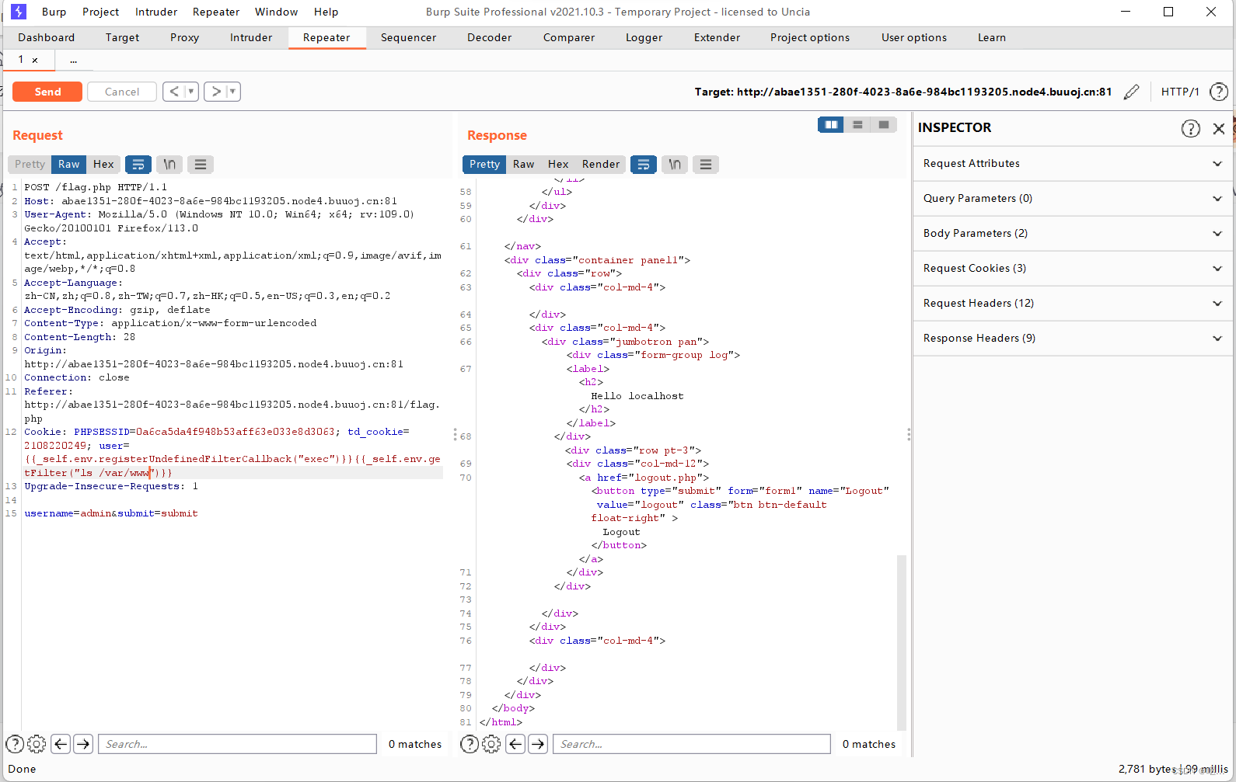Go to next match in Request search
The height and width of the screenshot is (782, 1236).
(x=83, y=744)
